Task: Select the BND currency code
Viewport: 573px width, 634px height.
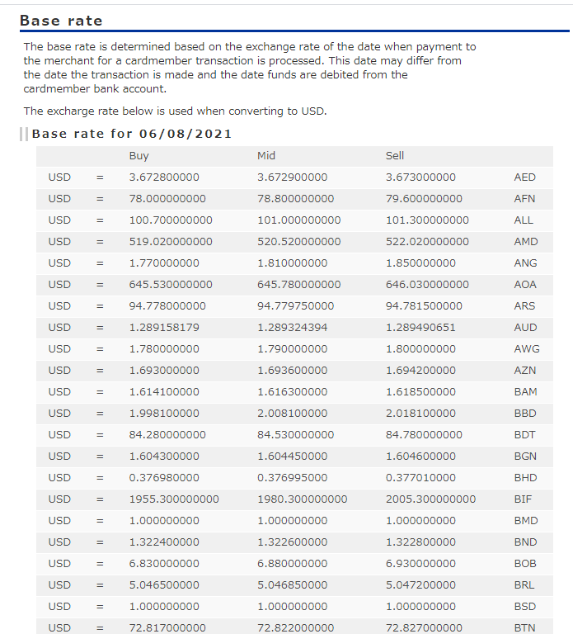Action: (x=525, y=542)
